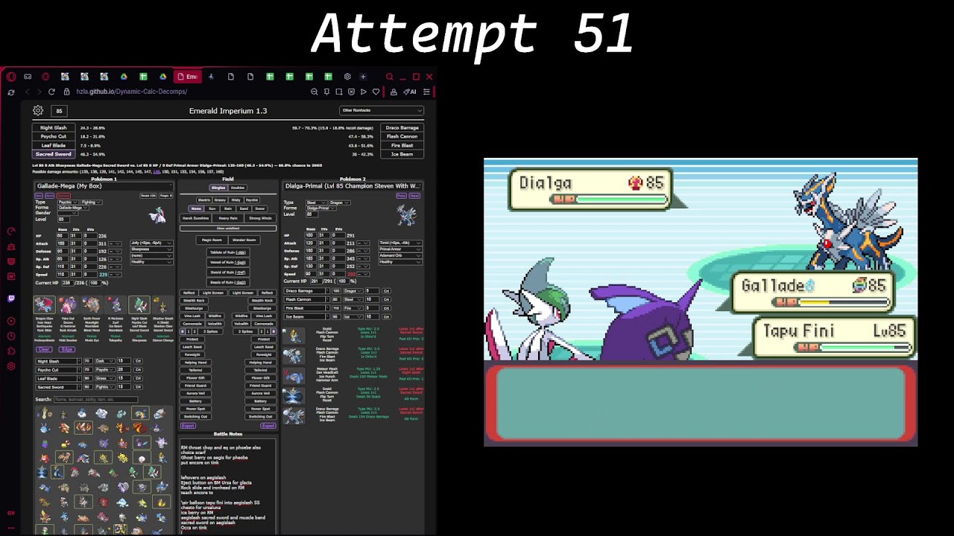The height and width of the screenshot is (536, 954).
Task: Add page to bookmarks with the heart
Action: (376, 92)
